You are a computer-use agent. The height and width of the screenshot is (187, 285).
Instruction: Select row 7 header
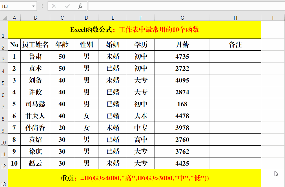click(4, 104)
